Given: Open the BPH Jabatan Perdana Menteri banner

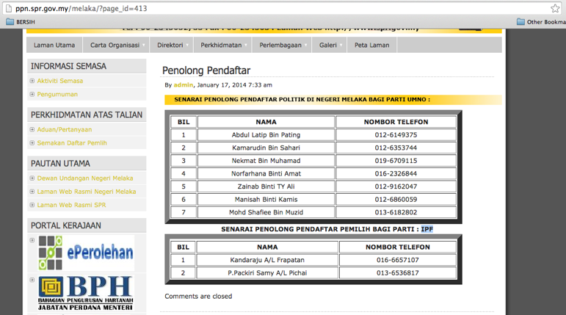Looking at the screenshot, I should pyautogui.click(x=86, y=293).
